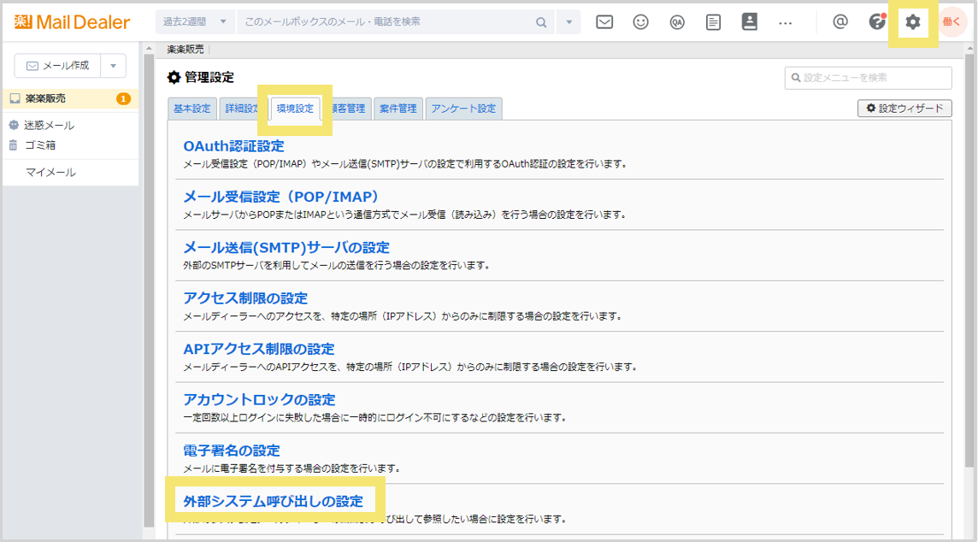Open the address book contact icon
Screen dimensions: 978x542
[750, 21]
